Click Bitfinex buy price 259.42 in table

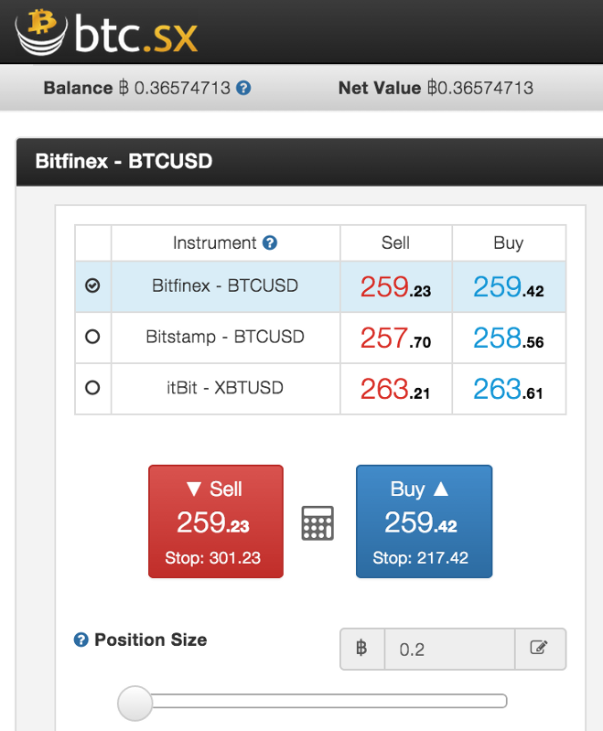tap(509, 286)
